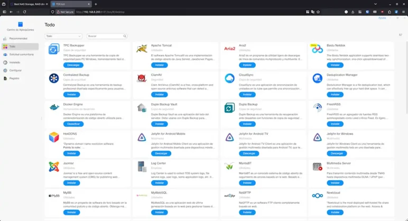Click the FreshRSS app icon
The height and width of the screenshot is (221, 408).
tap(317, 108)
